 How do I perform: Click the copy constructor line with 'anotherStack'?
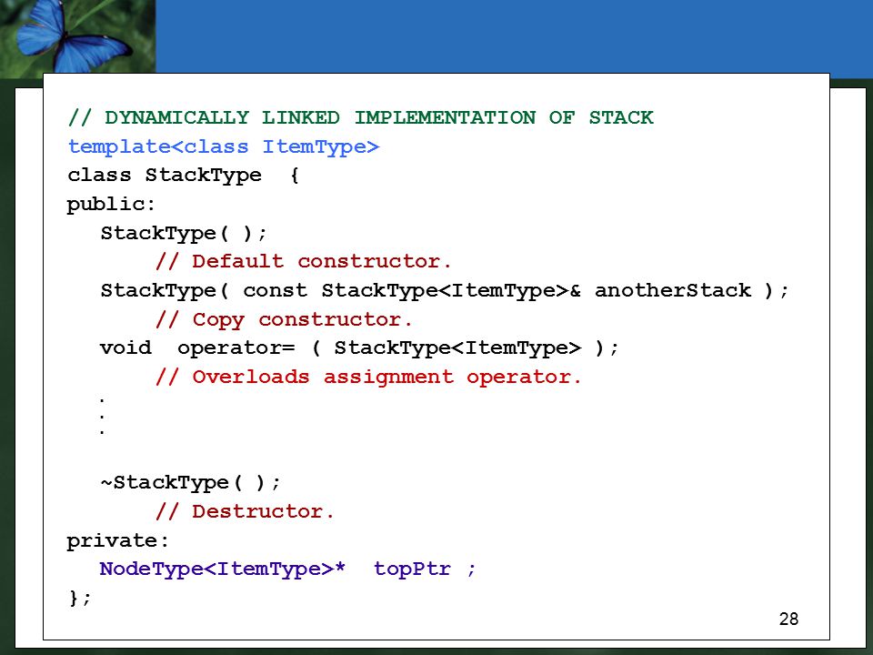click(x=445, y=291)
